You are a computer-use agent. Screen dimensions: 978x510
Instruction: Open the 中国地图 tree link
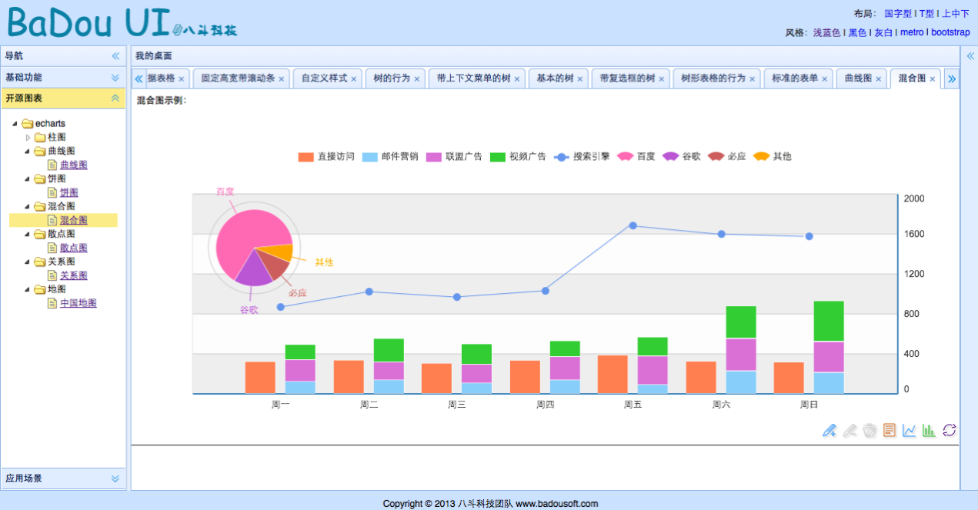pyautogui.click(x=78, y=303)
